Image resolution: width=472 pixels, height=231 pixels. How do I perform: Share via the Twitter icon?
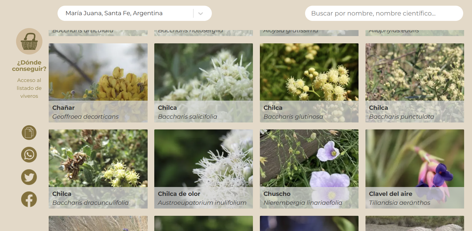click(29, 177)
